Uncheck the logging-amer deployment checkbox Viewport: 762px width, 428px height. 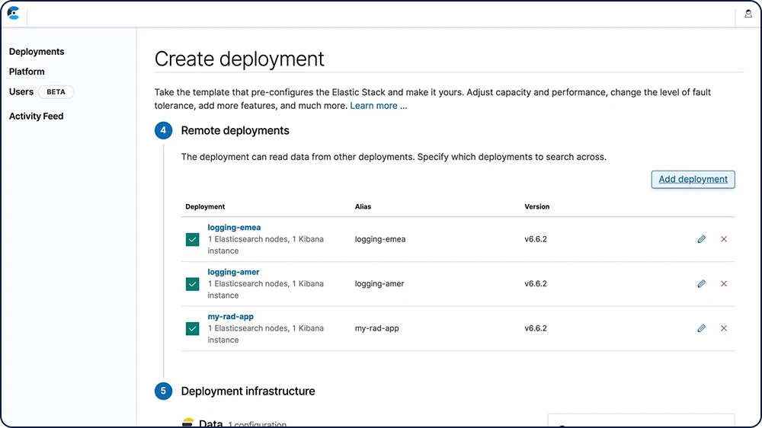193,284
